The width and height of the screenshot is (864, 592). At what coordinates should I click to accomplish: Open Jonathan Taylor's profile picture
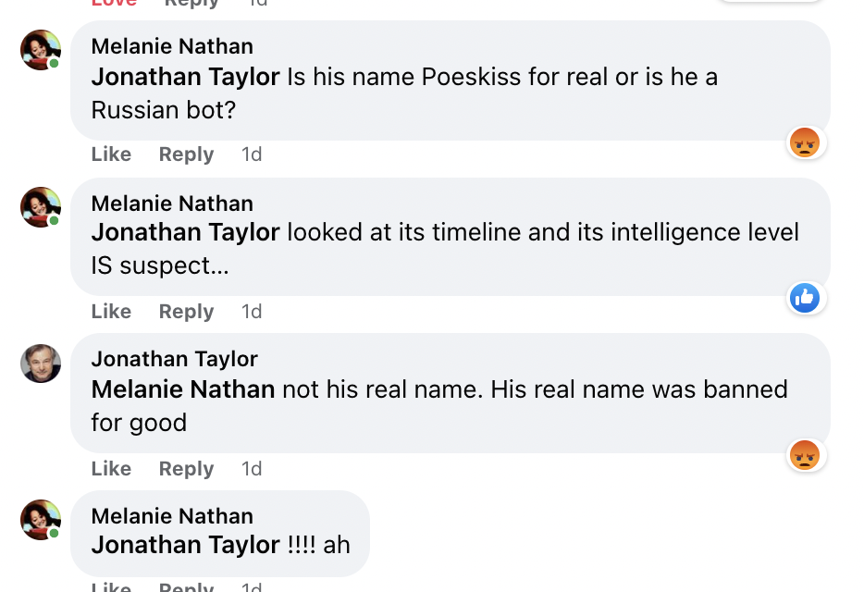[x=41, y=364]
